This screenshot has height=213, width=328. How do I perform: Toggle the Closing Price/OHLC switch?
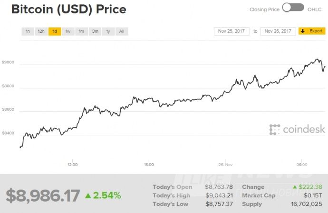pyautogui.click(x=293, y=8)
